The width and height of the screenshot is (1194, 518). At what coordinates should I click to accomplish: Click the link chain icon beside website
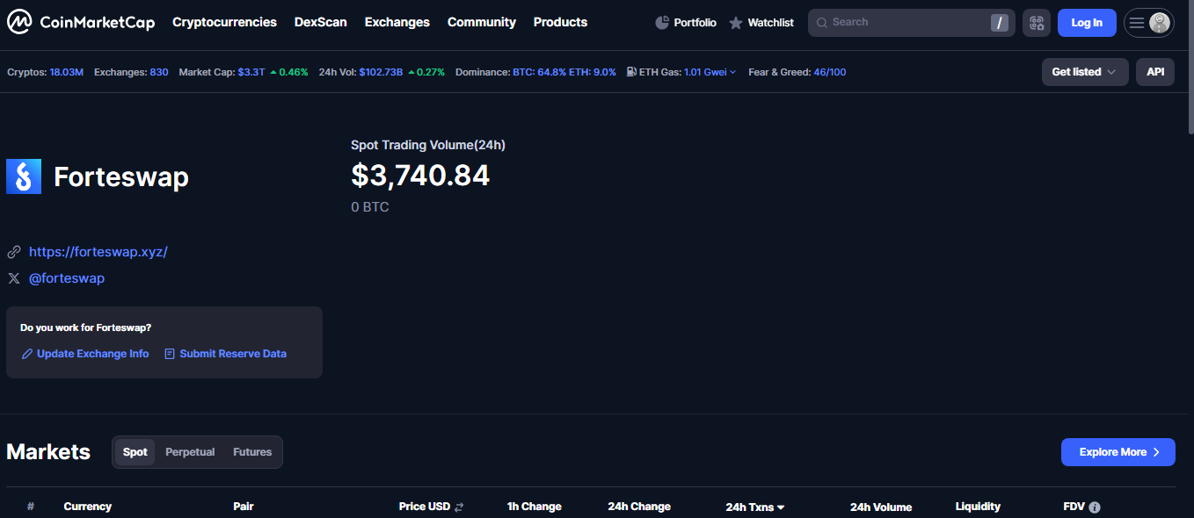pyautogui.click(x=14, y=252)
